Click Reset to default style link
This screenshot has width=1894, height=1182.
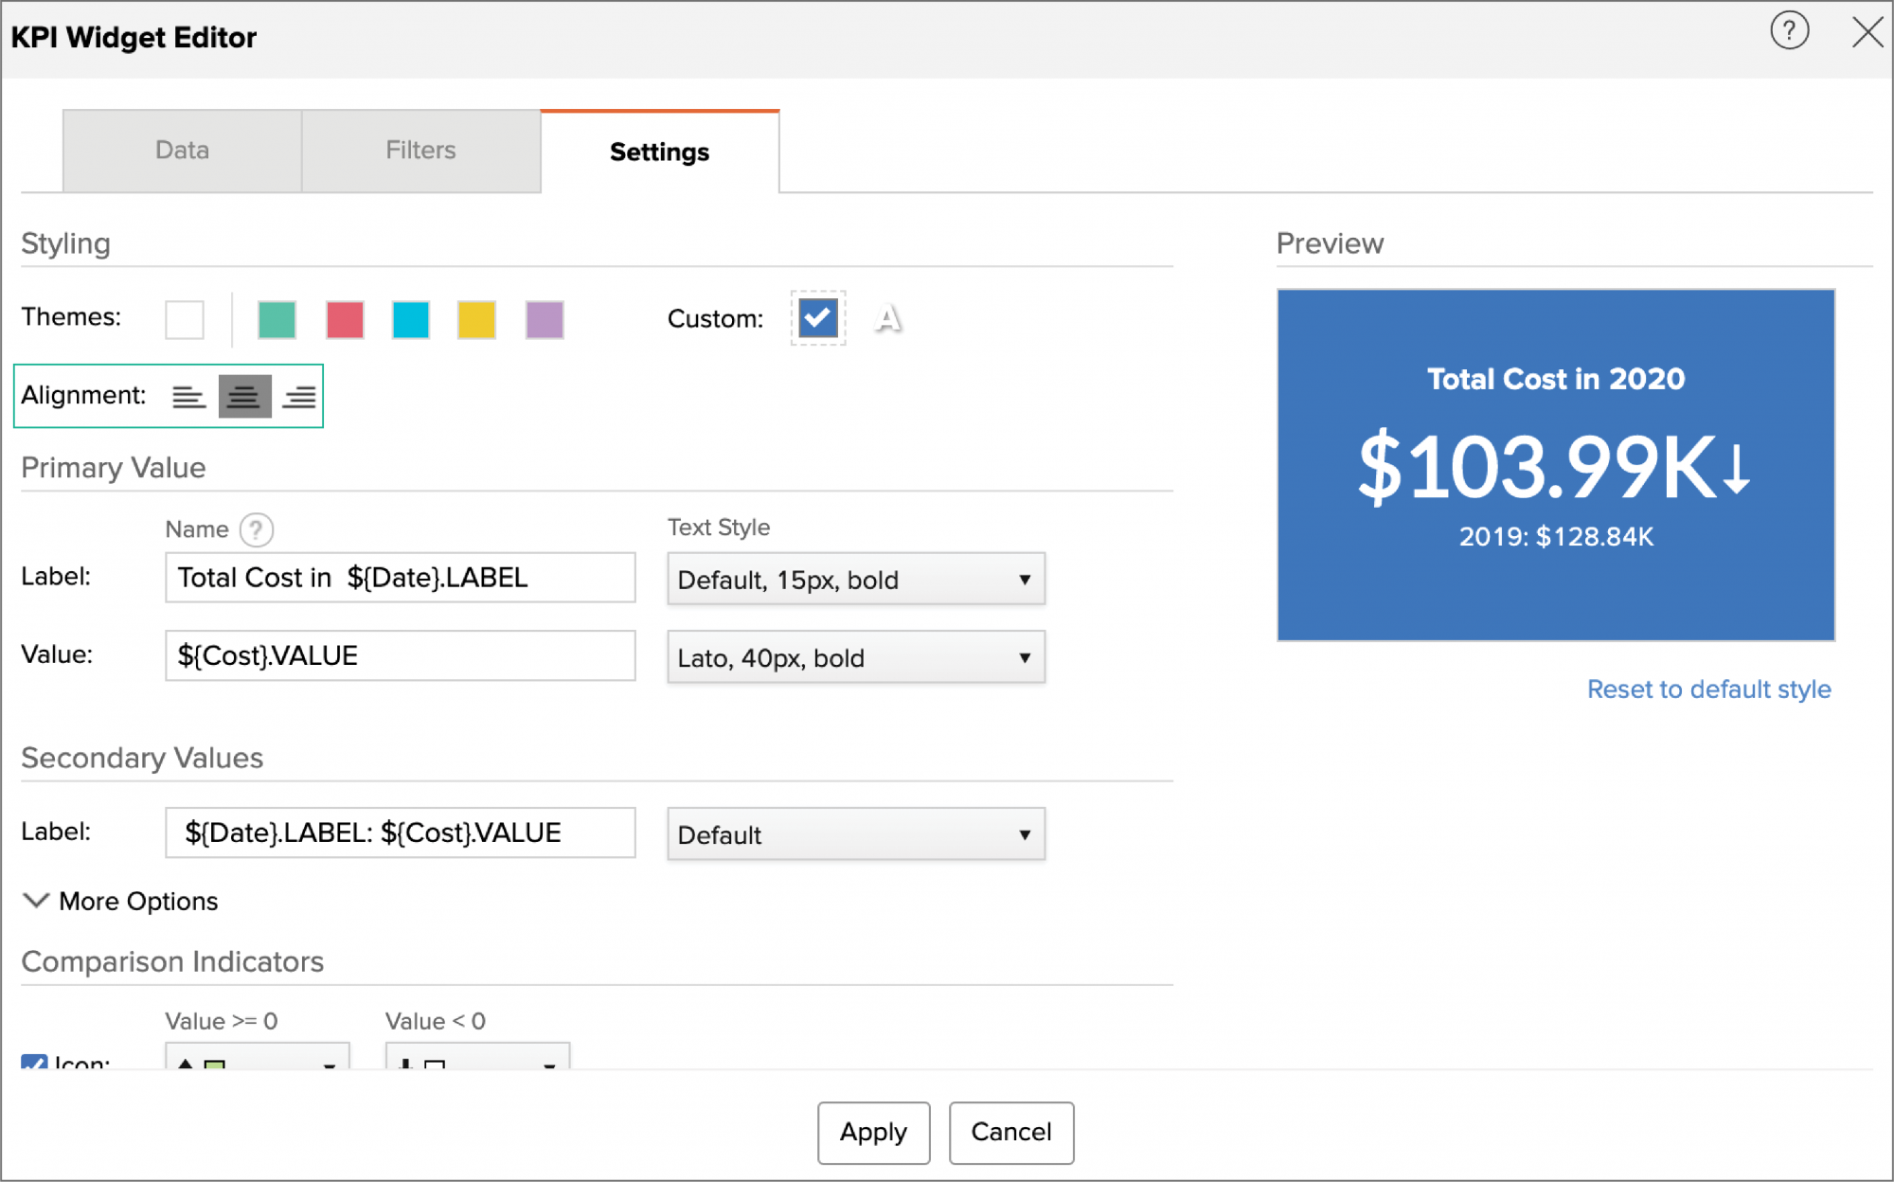1707,689
